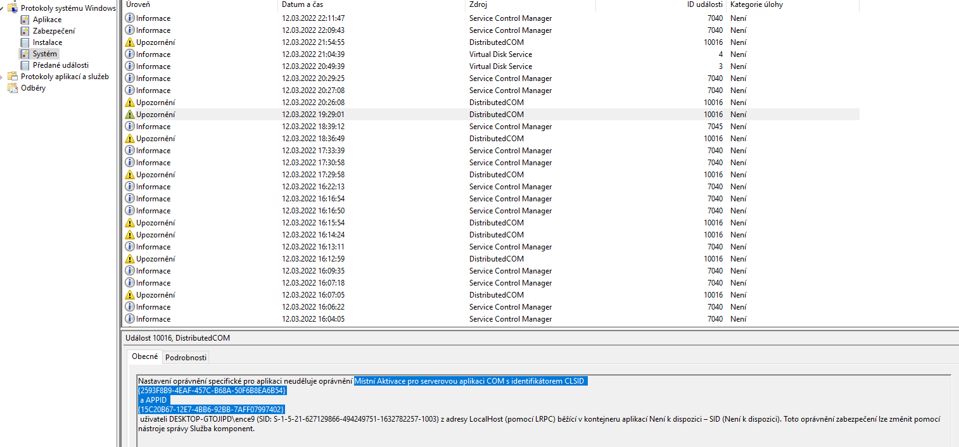The image size is (959, 447).
Task: Click the date 12.03.2022 20:29:25
Action: [314, 79]
